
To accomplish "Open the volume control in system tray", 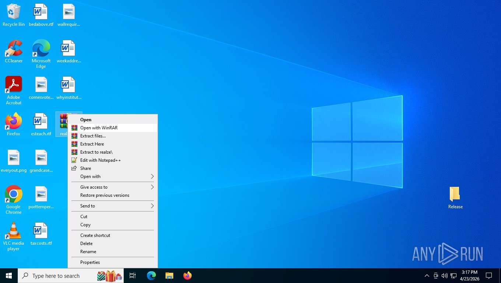I will (445, 276).
